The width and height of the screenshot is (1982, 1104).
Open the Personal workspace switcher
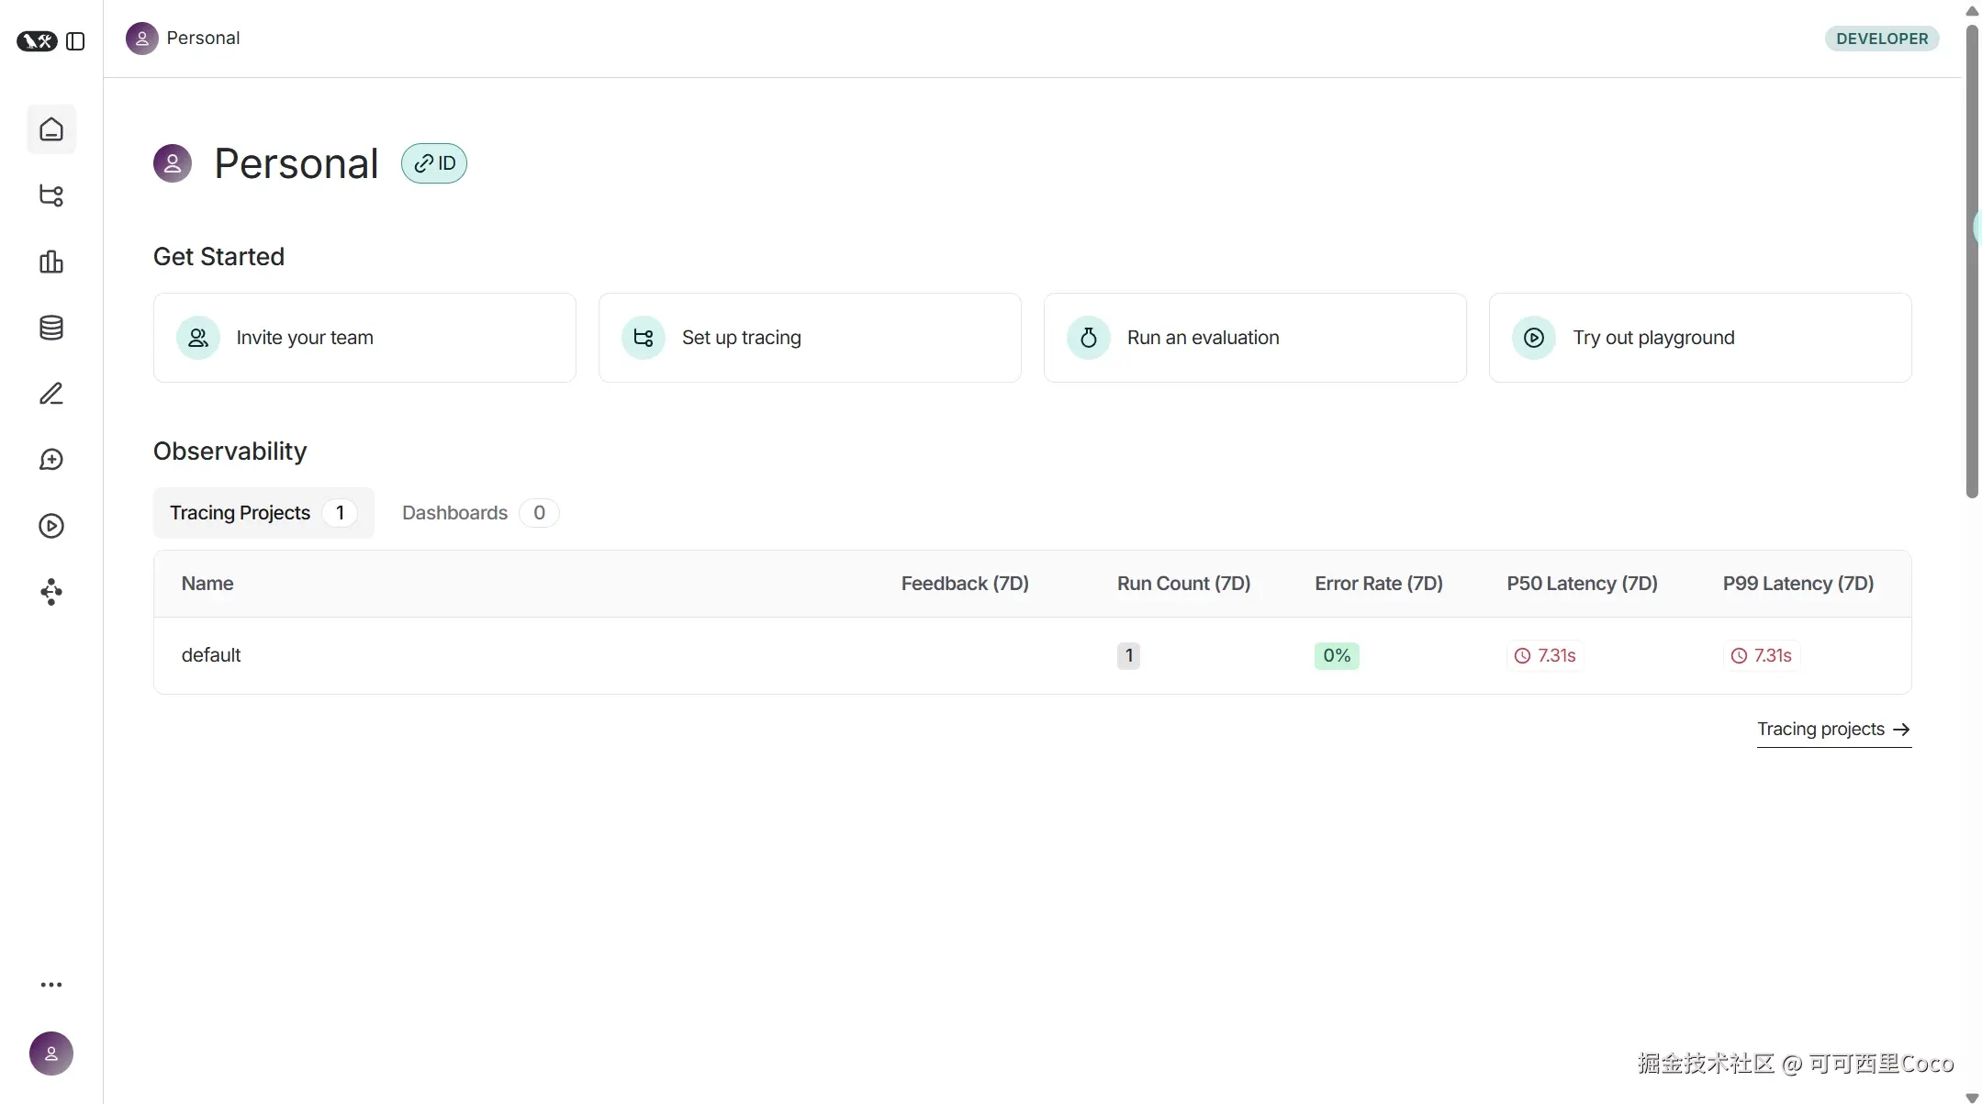(x=184, y=39)
